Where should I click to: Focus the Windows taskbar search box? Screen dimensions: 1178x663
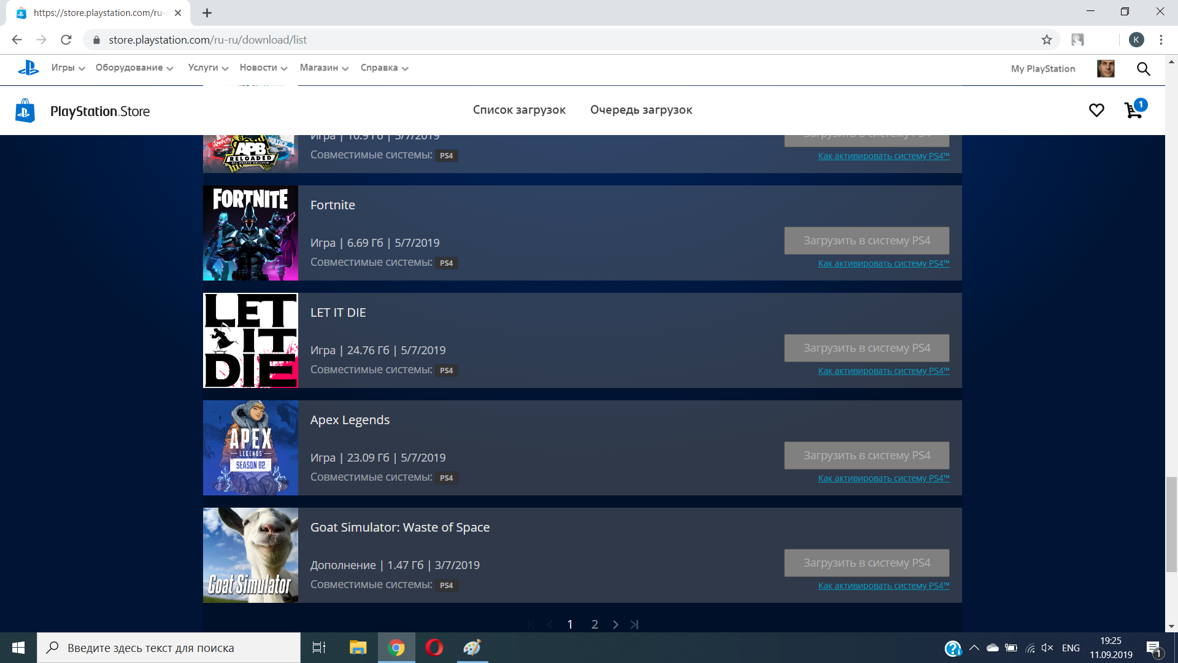pos(169,648)
